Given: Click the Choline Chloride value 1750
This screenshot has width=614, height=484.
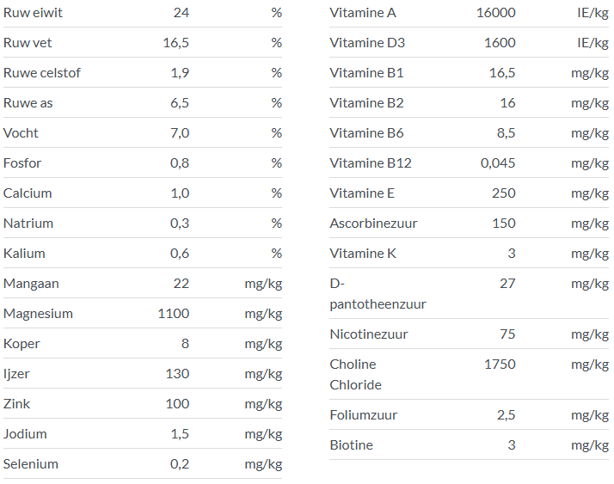Looking at the screenshot, I should click(x=500, y=365).
